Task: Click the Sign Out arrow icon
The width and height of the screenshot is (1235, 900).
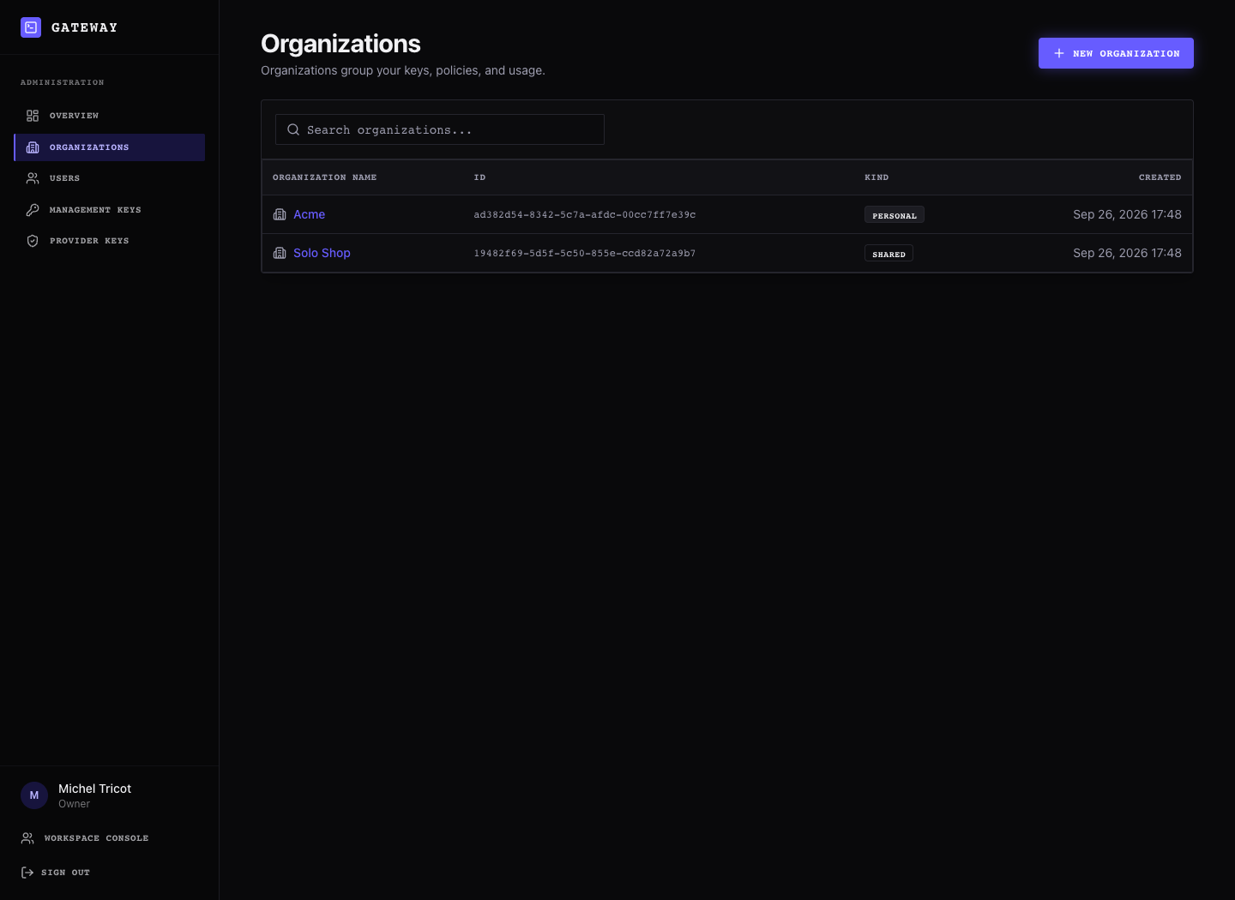Action: pyautogui.click(x=27, y=873)
